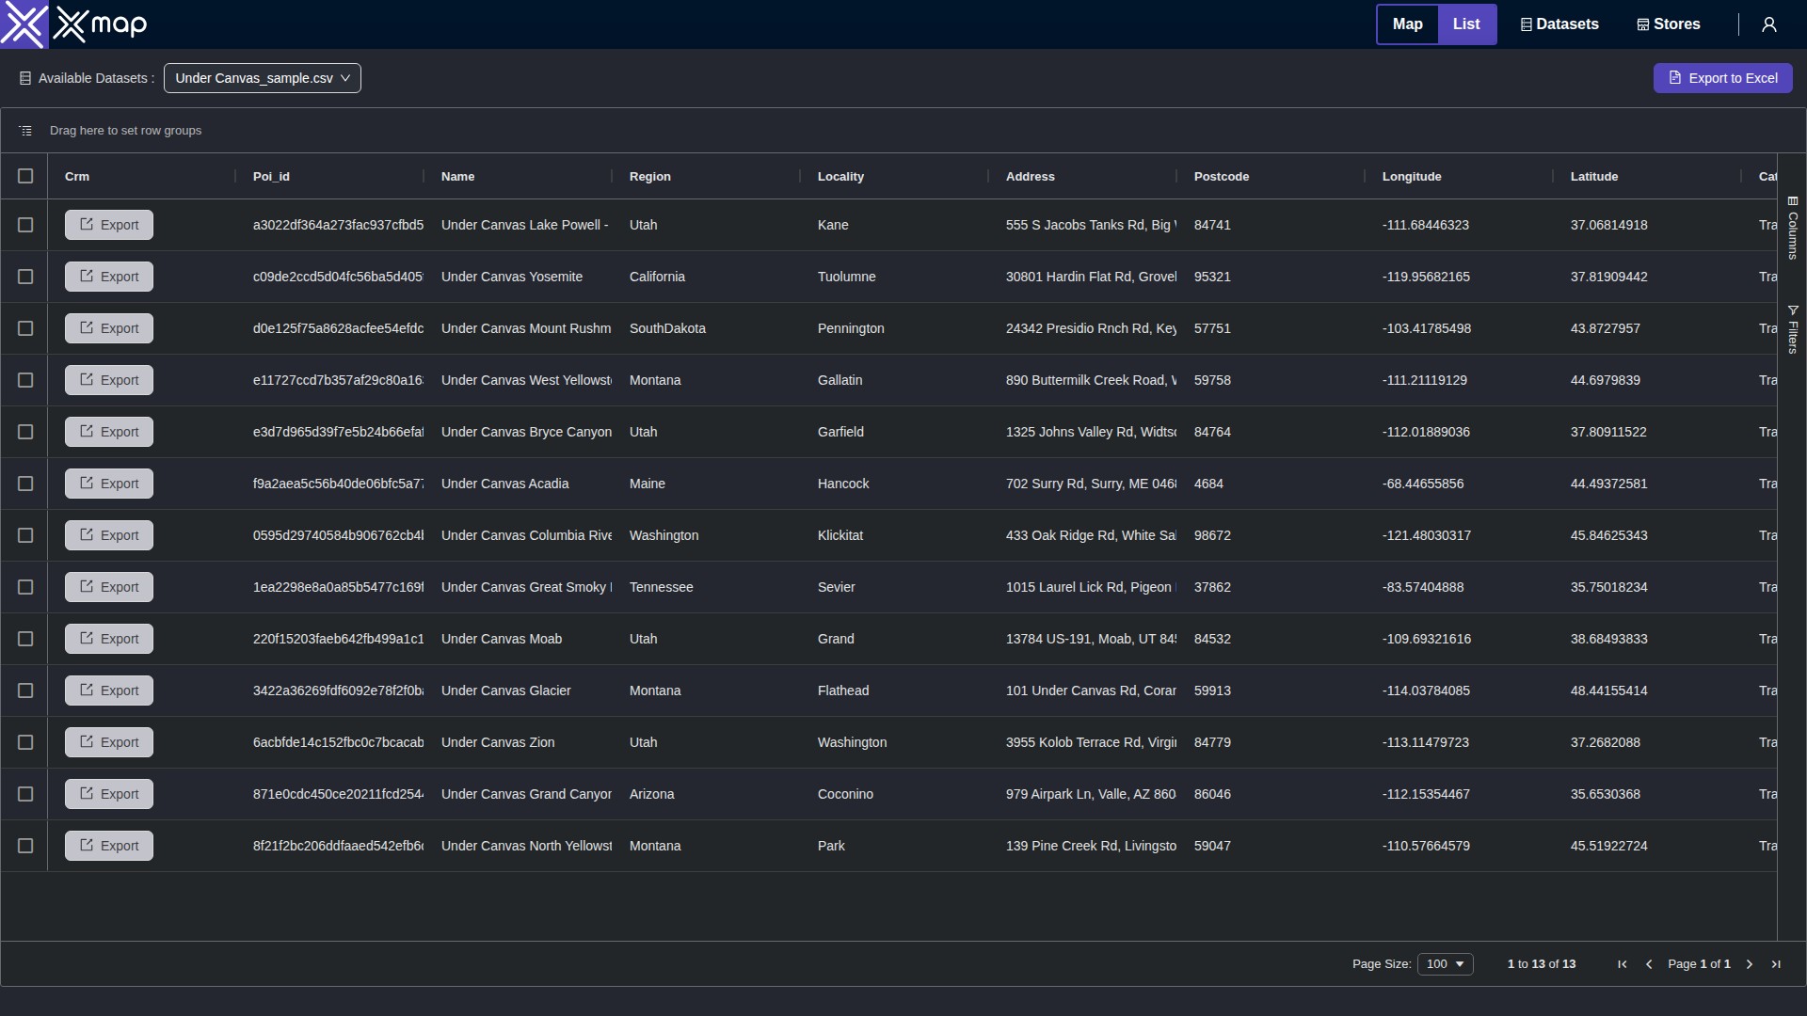1807x1016 pixels.
Task: Toggle the select-all header checkbox
Action: pyautogui.click(x=25, y=176)
